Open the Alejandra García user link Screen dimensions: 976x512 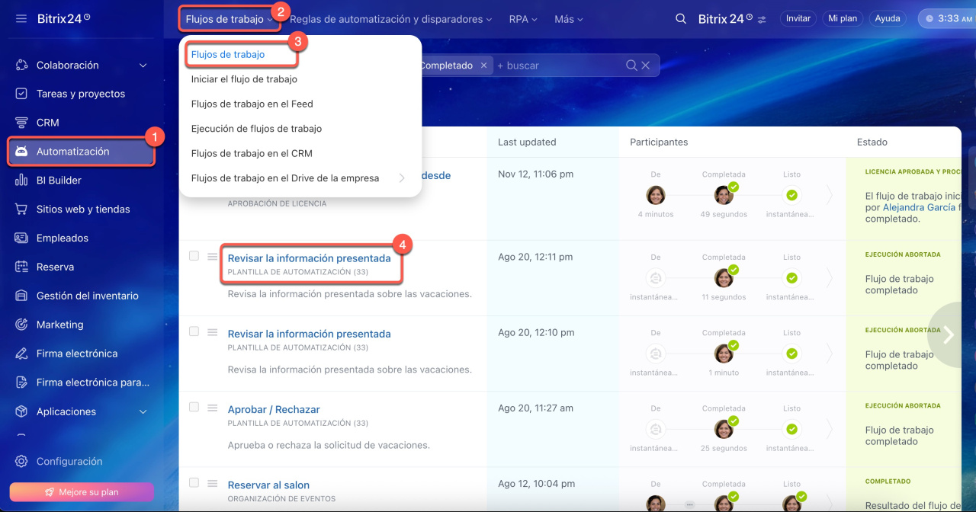919,207
